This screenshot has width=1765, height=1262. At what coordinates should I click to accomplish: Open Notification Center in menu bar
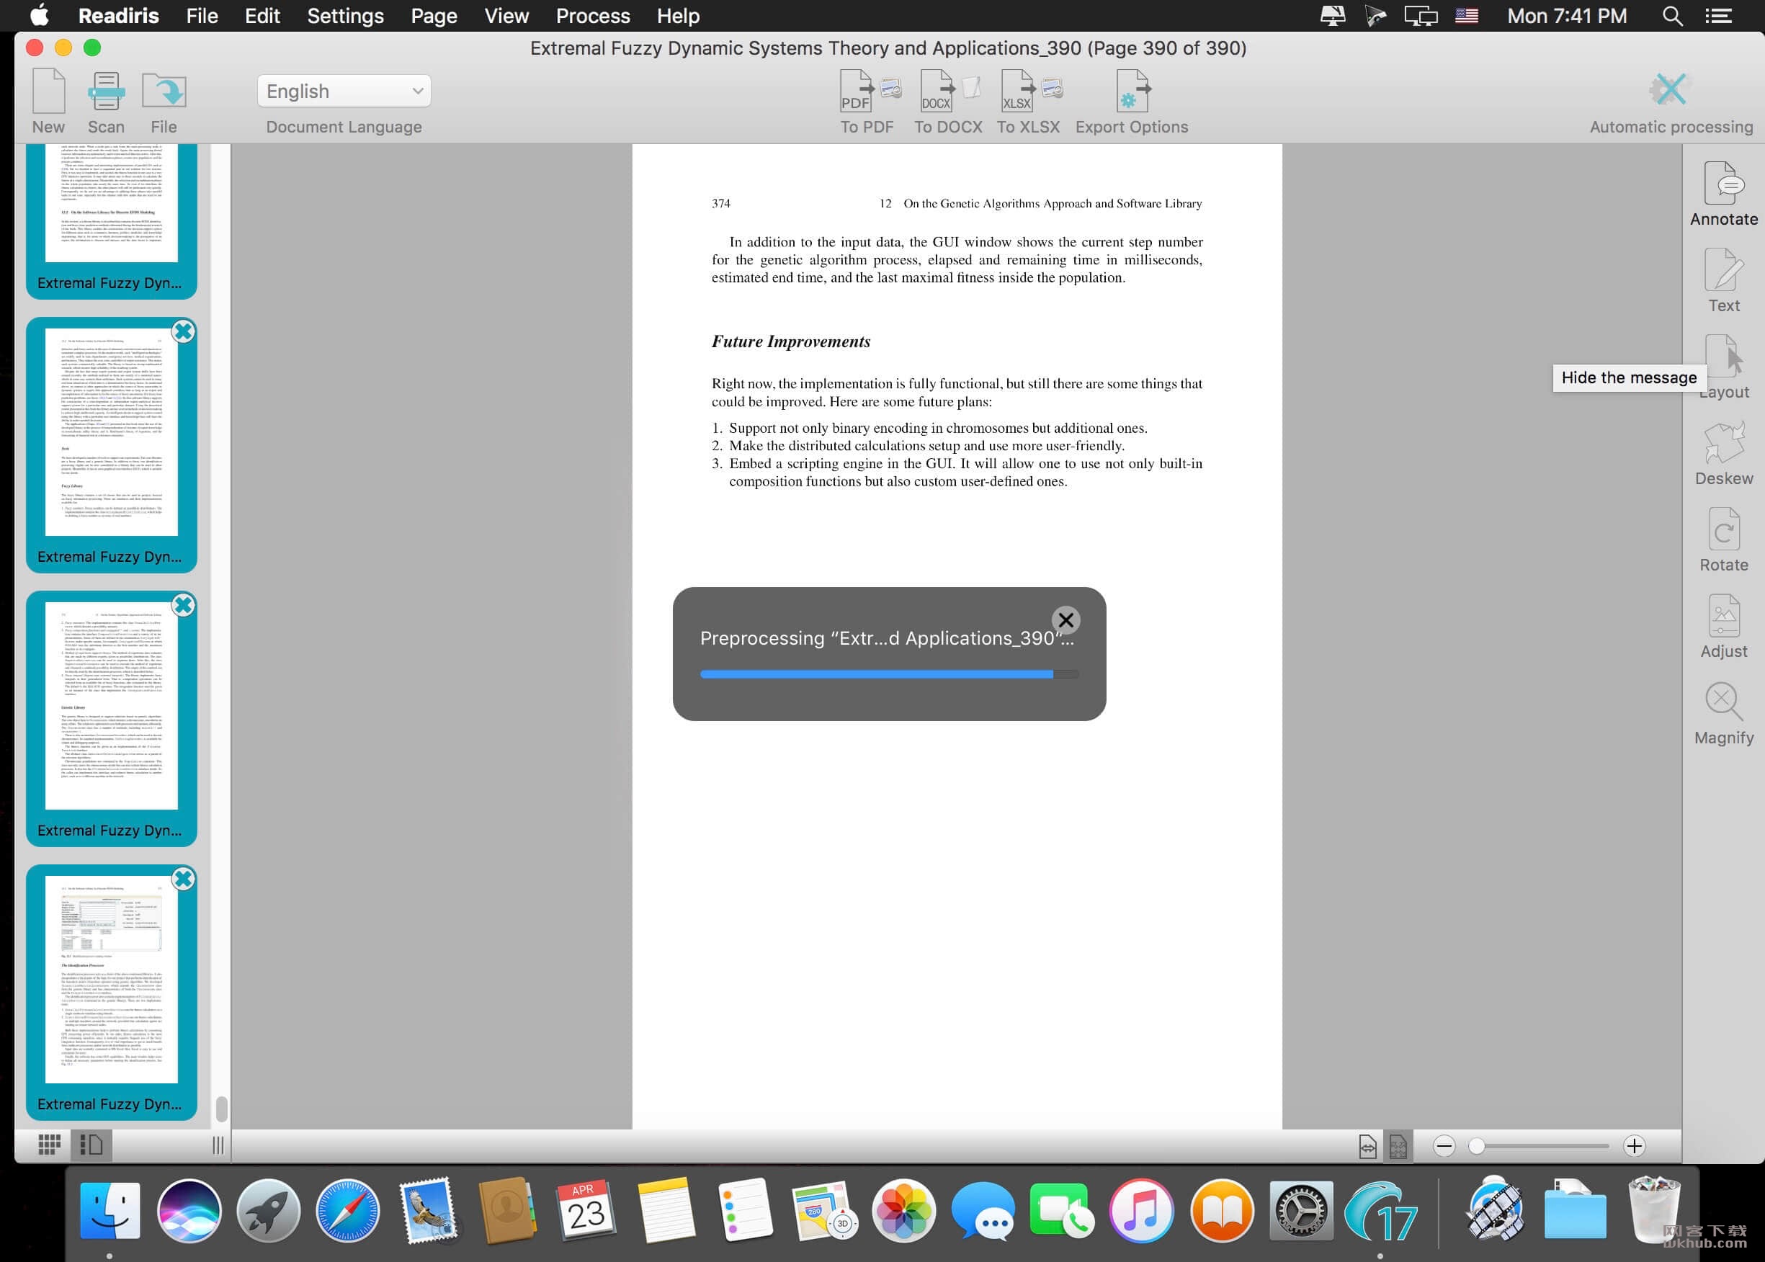tap(1718, 16)
